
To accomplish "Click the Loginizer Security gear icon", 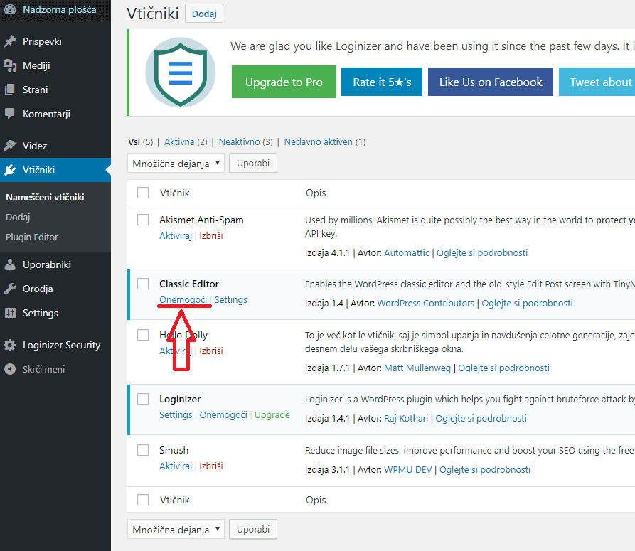I will 10,345.
